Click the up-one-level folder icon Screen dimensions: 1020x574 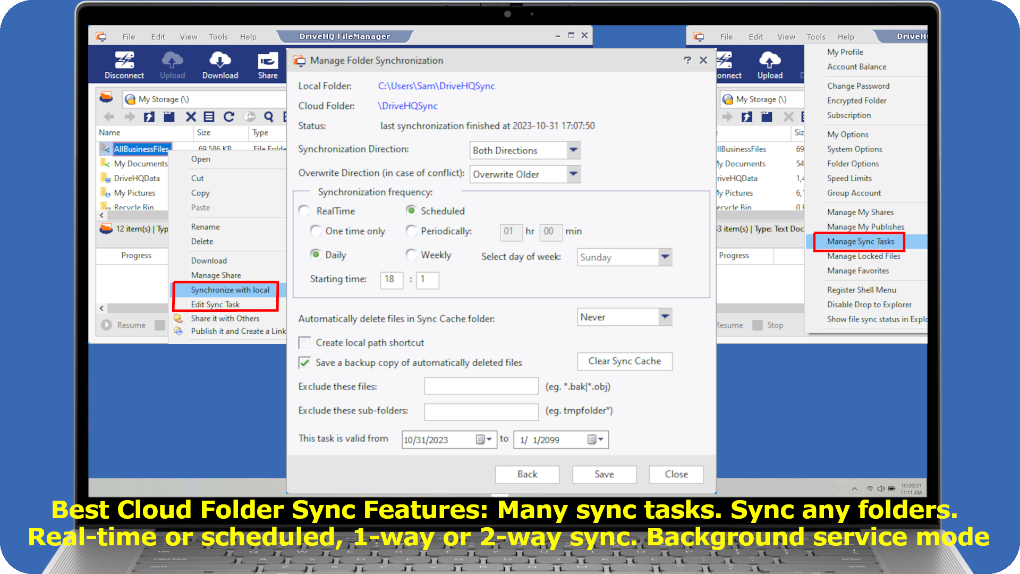click(x=149, y=117)
